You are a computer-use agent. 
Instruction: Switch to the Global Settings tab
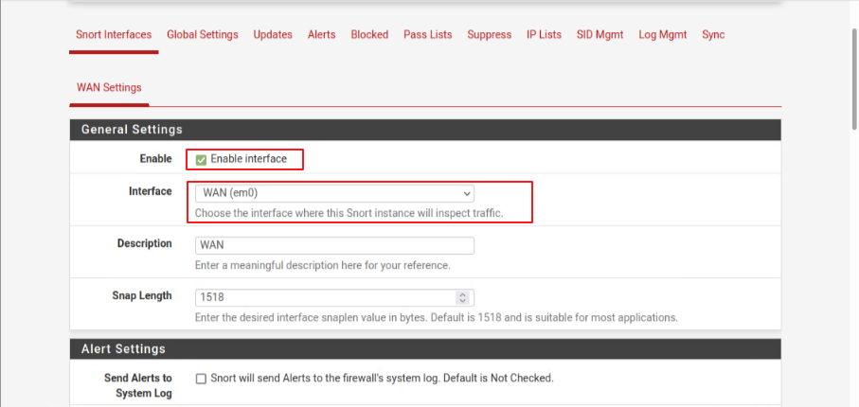click(x=202, y=35)
